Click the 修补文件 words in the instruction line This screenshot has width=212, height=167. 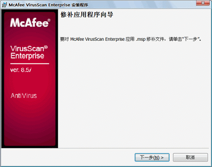pos(155,39)
